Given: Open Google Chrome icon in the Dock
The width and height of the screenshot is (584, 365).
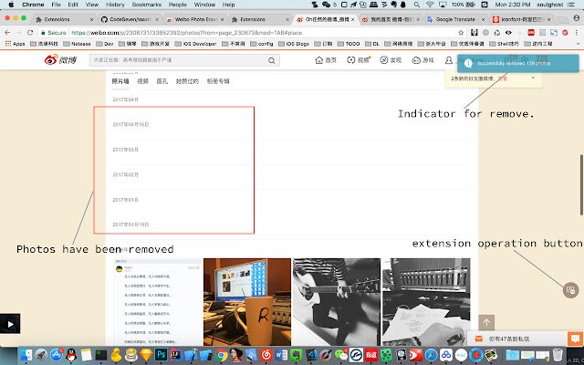Looking at the screenshot, I should (221, 355).
